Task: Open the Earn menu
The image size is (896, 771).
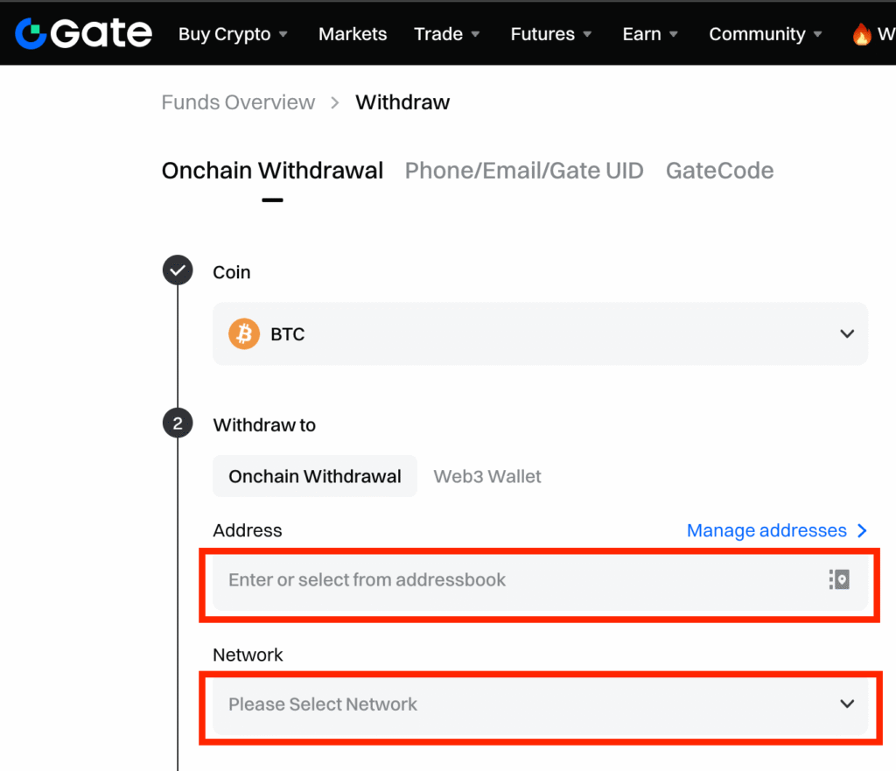Action: point(651,34)
